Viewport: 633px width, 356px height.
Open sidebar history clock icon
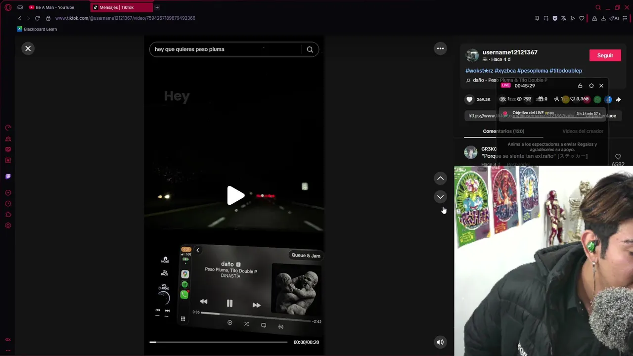click(x=8, y=204)
